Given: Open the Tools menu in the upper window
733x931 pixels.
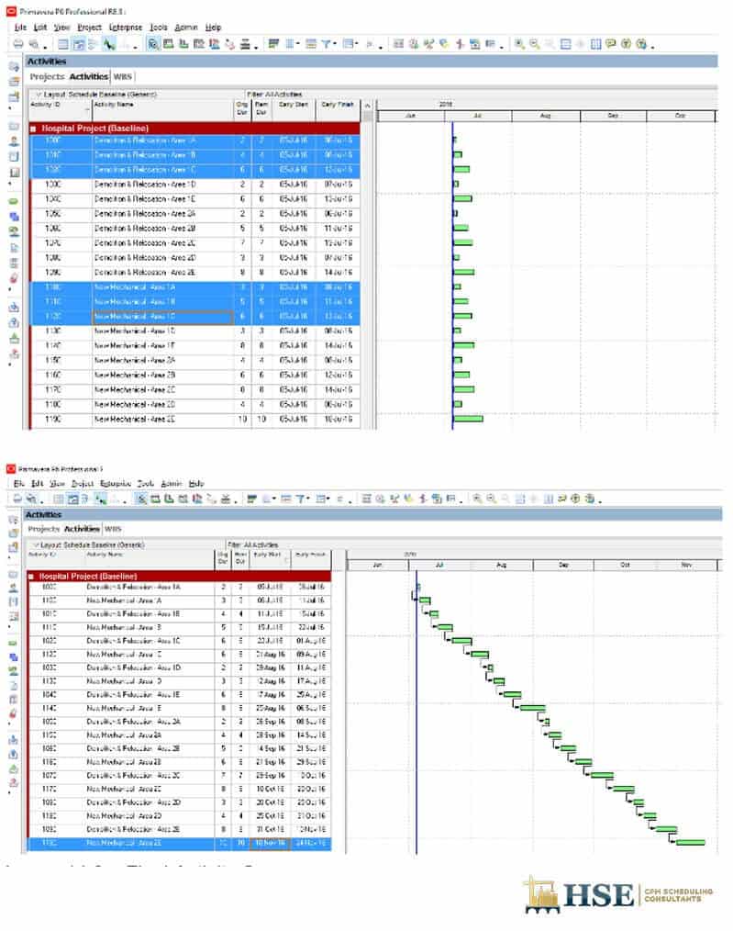Looking at the screenshot, I should (x=160, y=28).
